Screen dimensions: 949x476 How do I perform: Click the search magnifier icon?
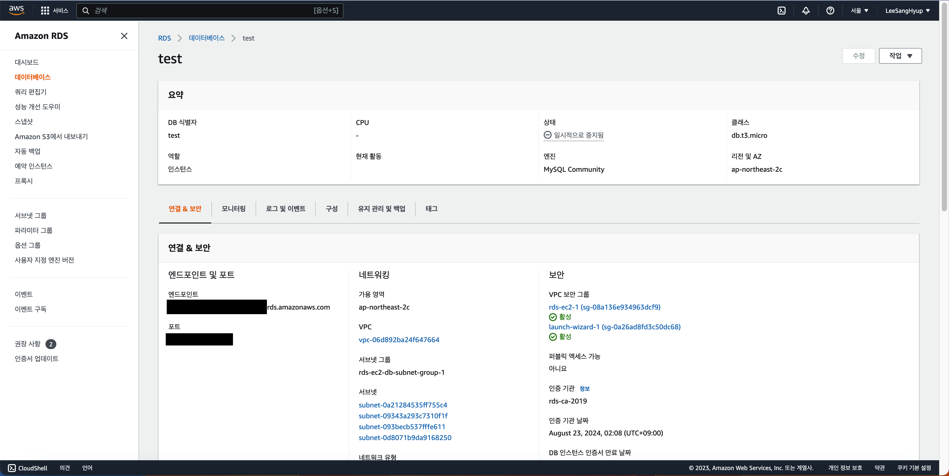(x=86, y=11)
